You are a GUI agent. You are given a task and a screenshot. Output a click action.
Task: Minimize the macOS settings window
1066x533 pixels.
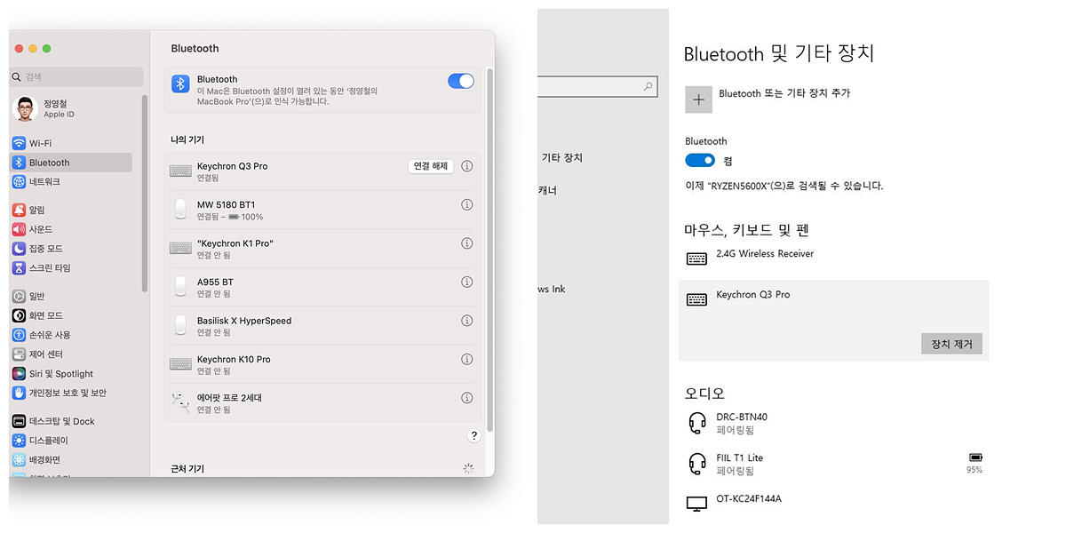pos(34,48)
